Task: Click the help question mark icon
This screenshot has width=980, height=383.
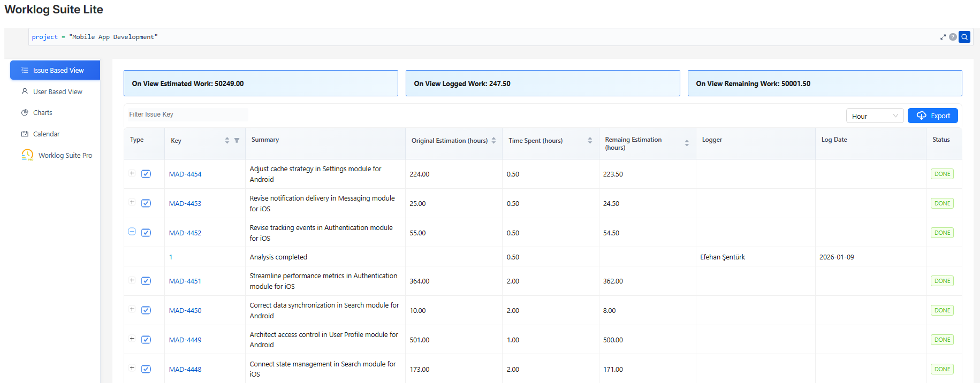Action: click(953, 37)
